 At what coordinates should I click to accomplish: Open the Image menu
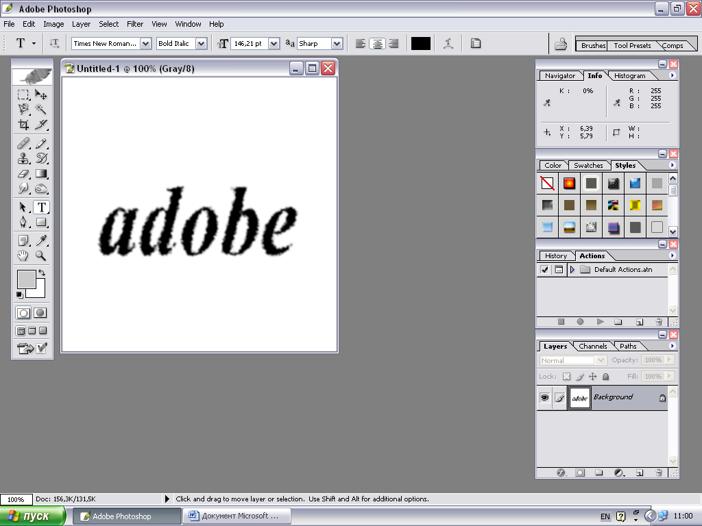click(53, 24)
